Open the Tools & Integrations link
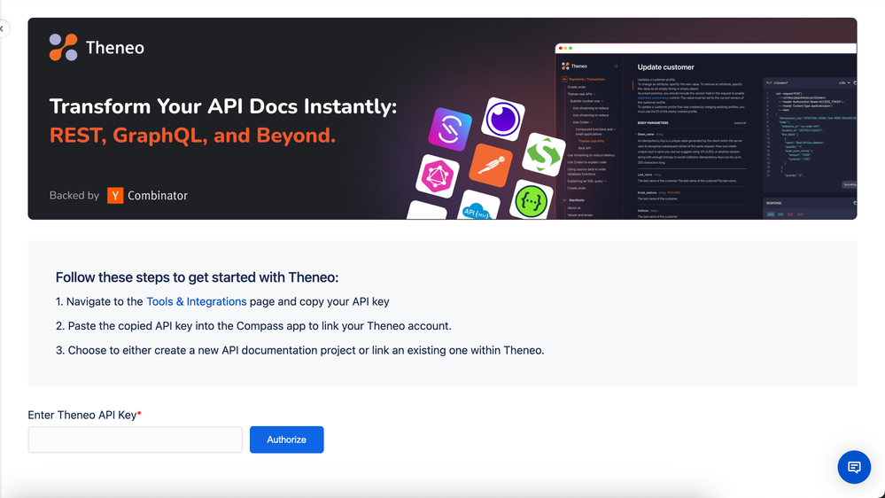Screen dimensions: 885x498 coord(197,301)
